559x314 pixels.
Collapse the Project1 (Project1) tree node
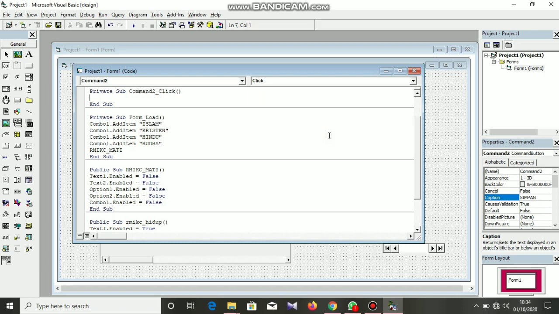point(486,55)
